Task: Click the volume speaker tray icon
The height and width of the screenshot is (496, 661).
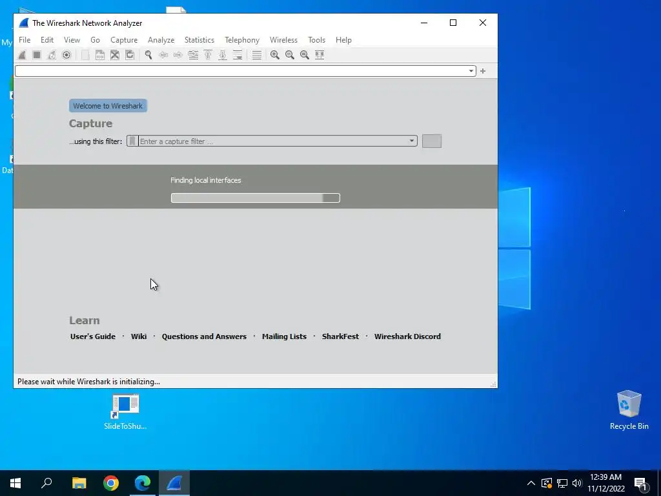Action: (577, 483)
